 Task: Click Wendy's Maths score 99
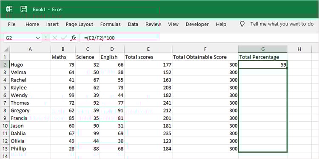tap(63, 95)
